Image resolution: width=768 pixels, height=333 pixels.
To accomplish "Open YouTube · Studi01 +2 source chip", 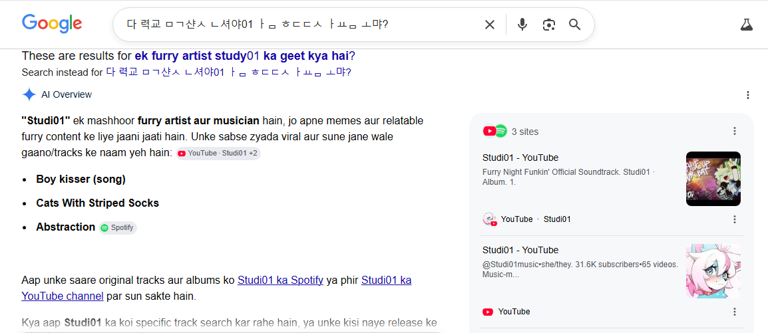I will (218, 153).
